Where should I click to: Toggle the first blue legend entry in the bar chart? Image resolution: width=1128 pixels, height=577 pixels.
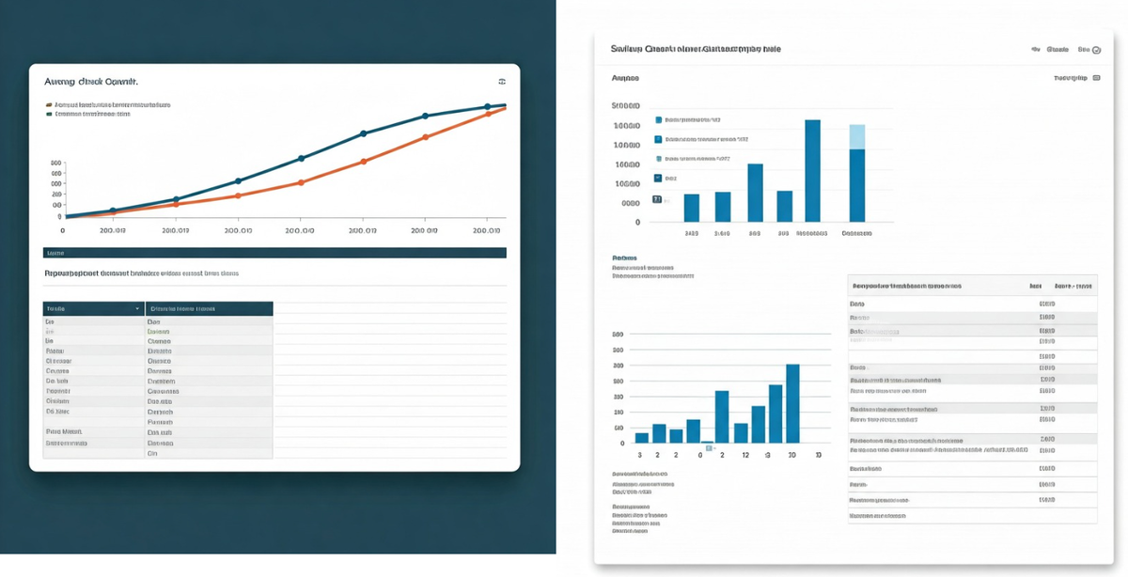pos(658,120)
